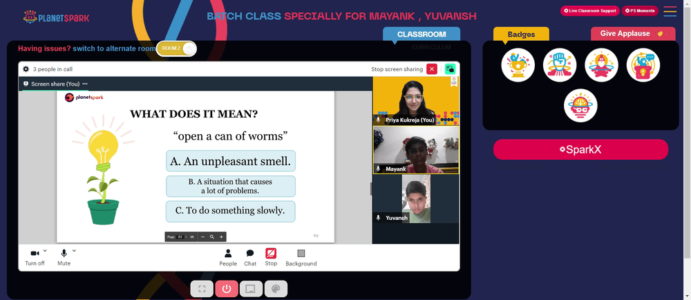Select the meditating figure badge
Screen dimensions: 691x300
coord(602,65)
